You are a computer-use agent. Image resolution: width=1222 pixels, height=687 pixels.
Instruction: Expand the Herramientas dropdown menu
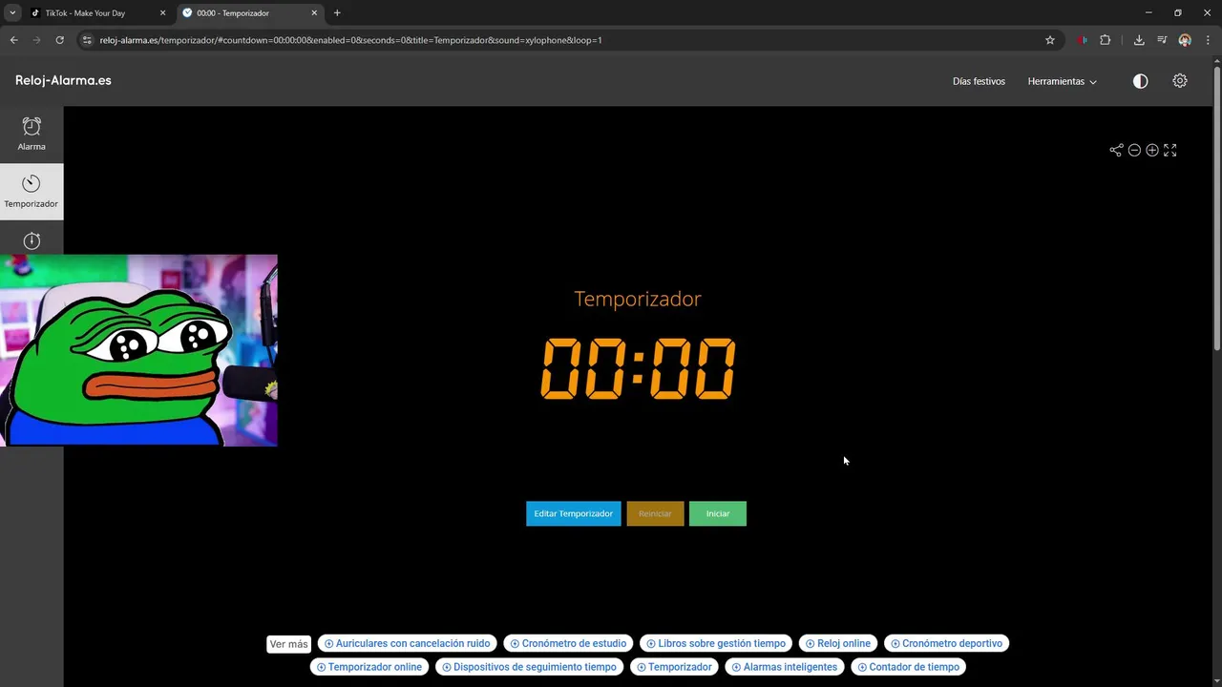click(1062, 81)
